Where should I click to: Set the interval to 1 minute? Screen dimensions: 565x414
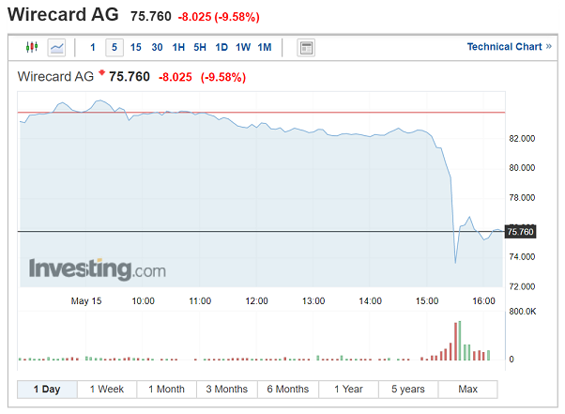[x=92, y=47]
